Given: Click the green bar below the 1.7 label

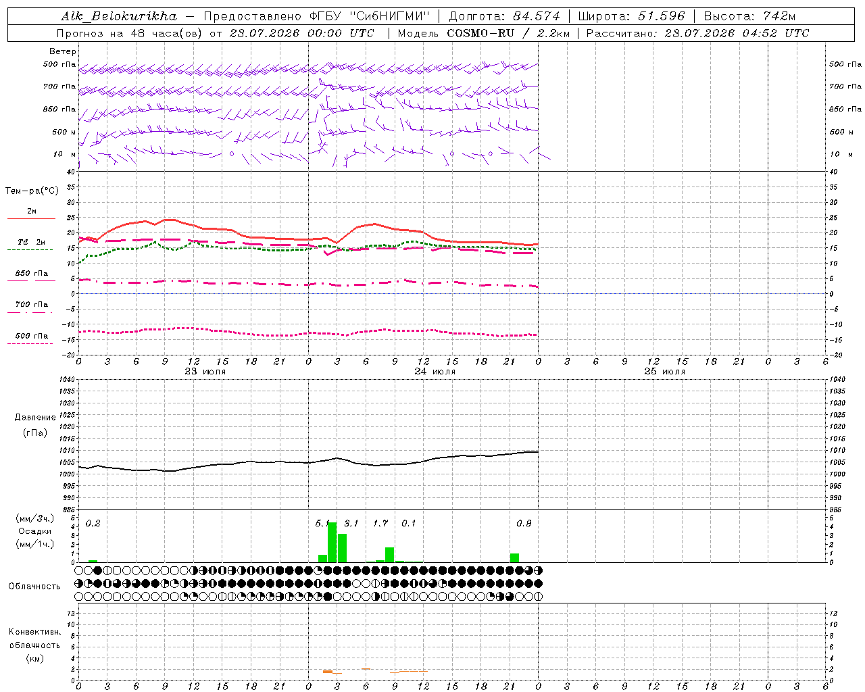Looking at the screenshot, I should (389, 555).
